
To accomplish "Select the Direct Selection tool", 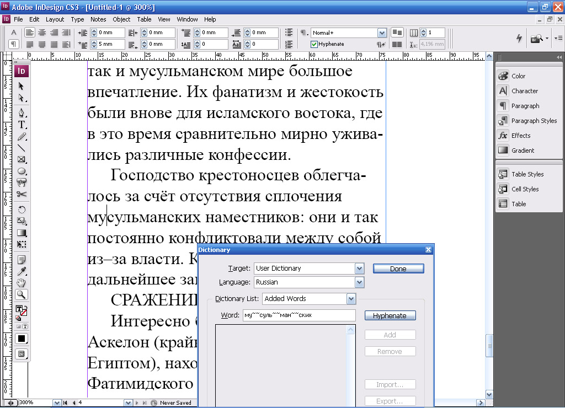I will (21, 98).
